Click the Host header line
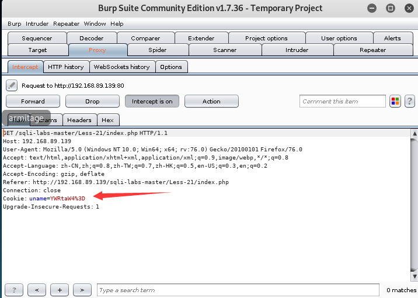The image size is (418, 298). pos(37,141)
